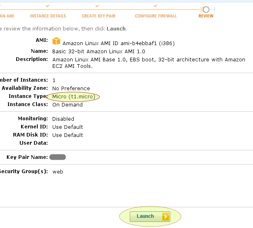Screen dimensions: 253x228
Task: Click 'Basic 32-bit Amazon Linux AMI 1.0' name
Action: [x=99, y=52]
